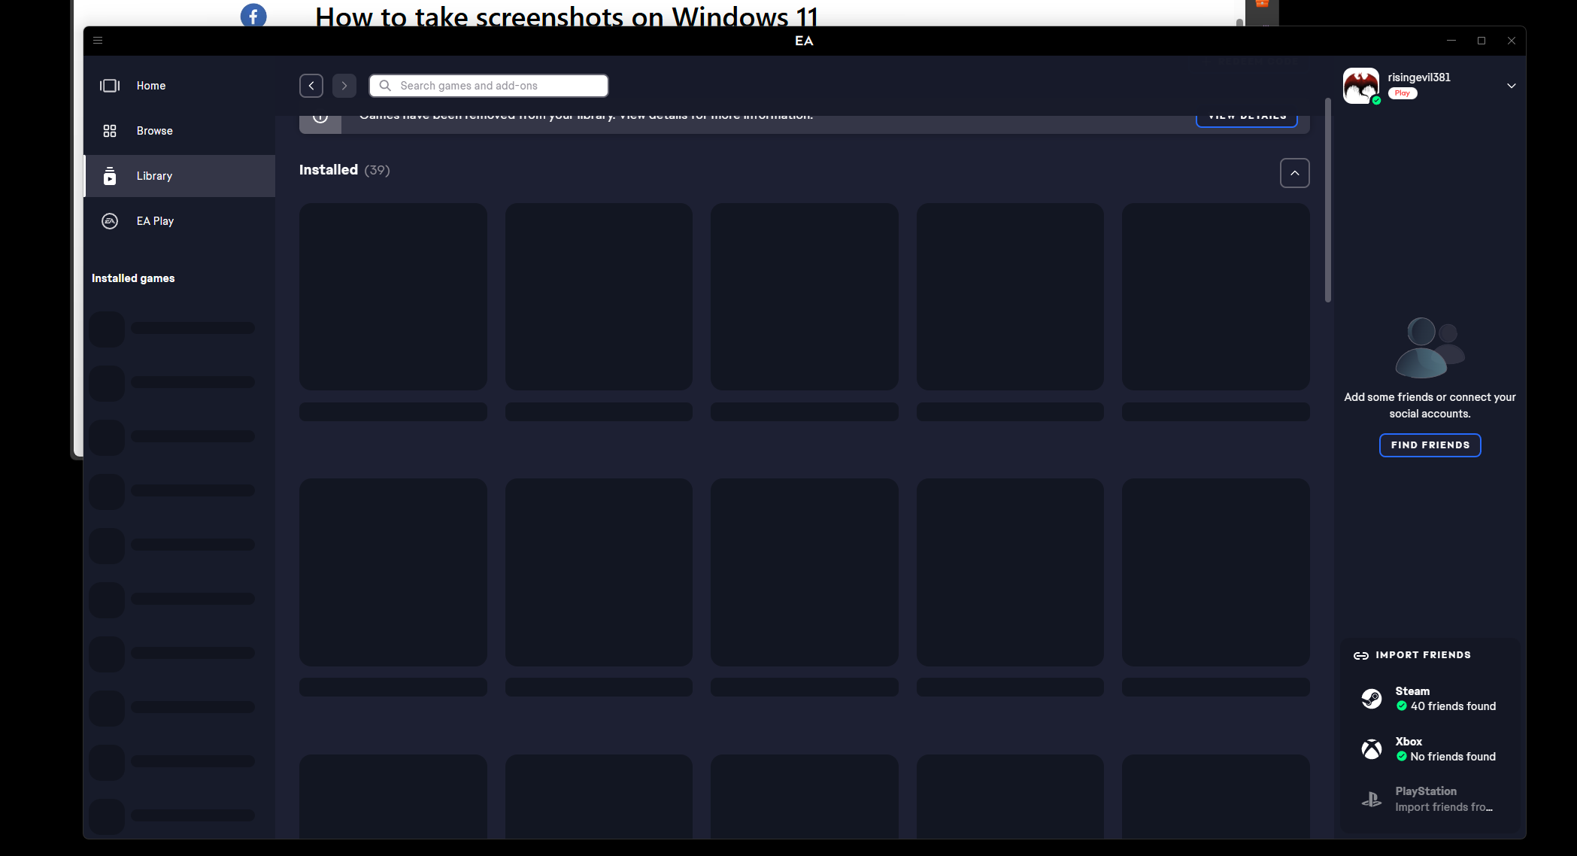Click PlayStation Import friends entry
This screenshot has height=856, width=1577.
point(1430,800)
